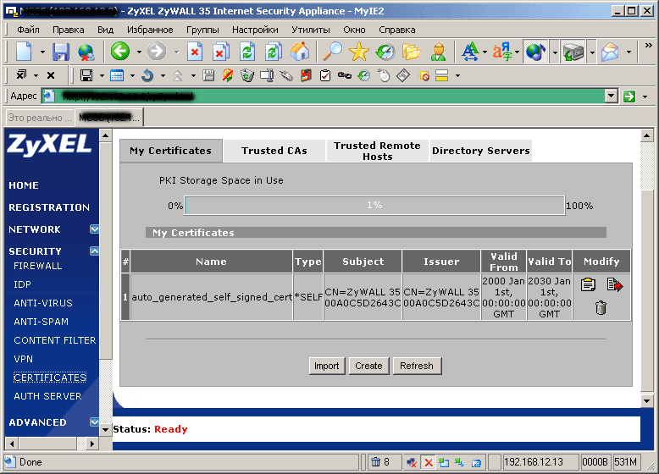Collapse the SECURITY menu section
659x474 pixels.
95,251
